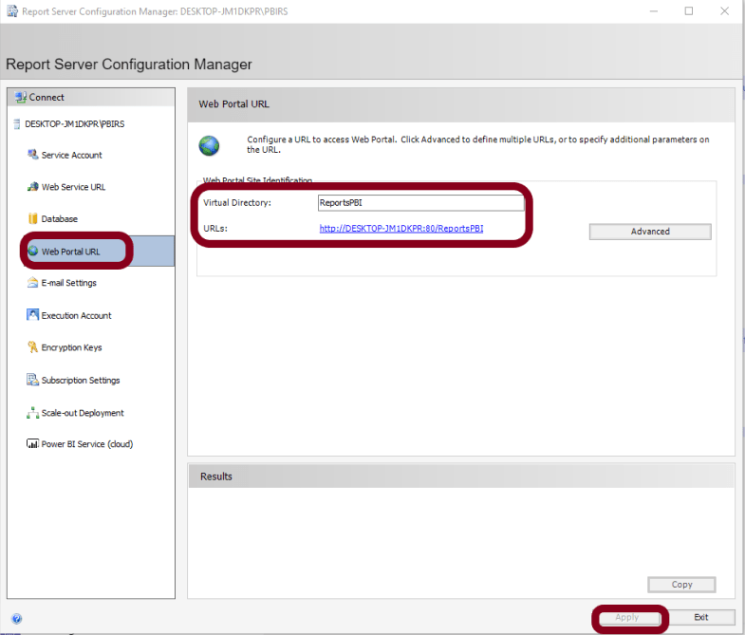
Task: Copy the Results output
Action: (681, 585)
